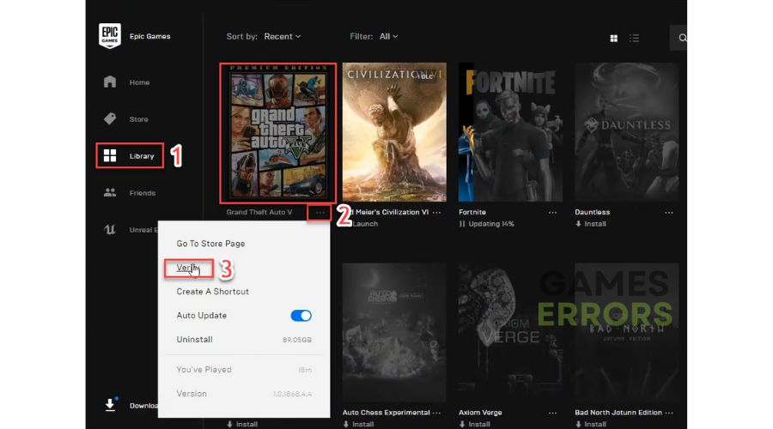The image size is (773, 429).
Task: Click the Grand Theft Auto V title
Action: coord(259,212)
